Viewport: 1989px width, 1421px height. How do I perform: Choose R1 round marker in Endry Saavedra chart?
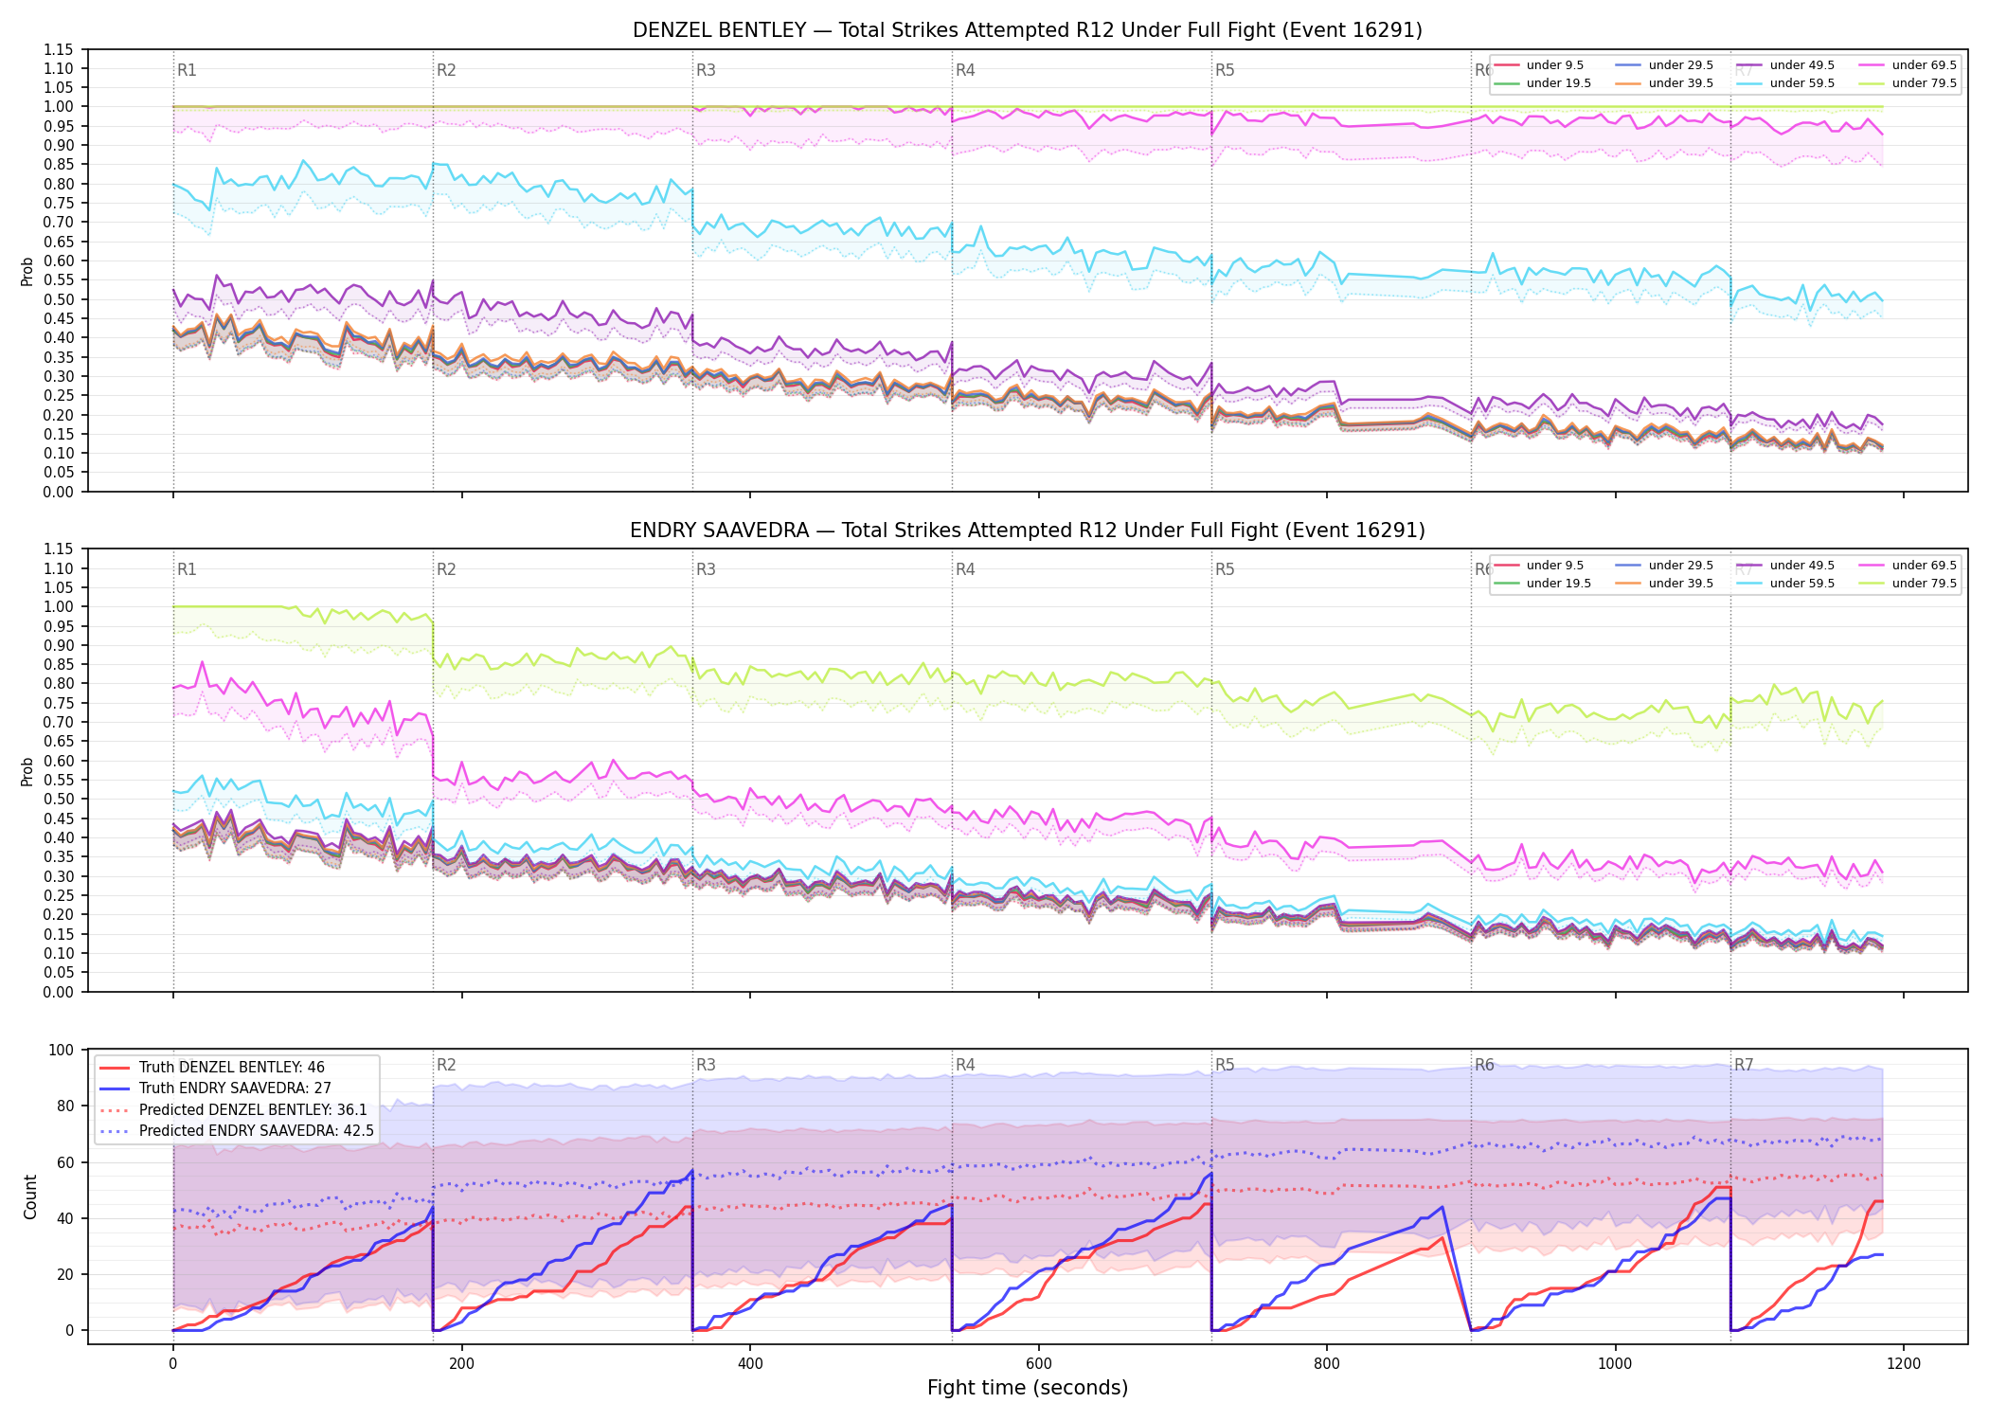187,569
